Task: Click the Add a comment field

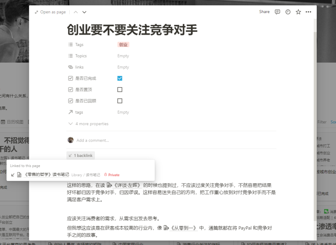Action: click(x=92, y=140)
